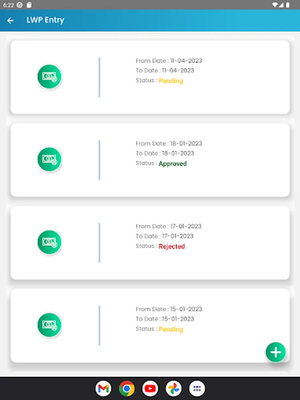Tap money icon on 18-01-2023 entry
The image size is (300, 400).
point(49,159)
